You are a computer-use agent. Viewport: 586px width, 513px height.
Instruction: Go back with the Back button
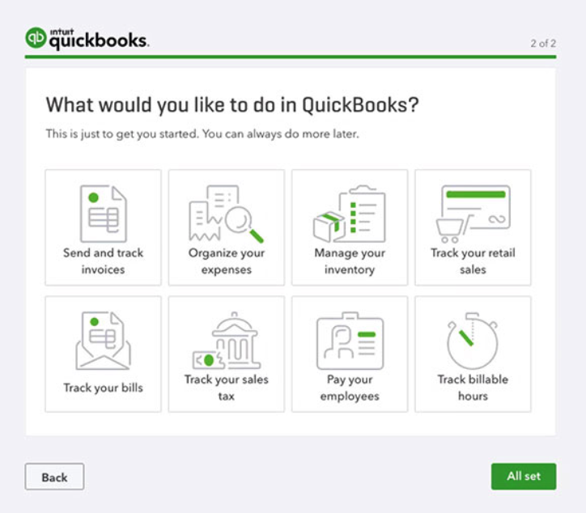click(x=54, y=477)
